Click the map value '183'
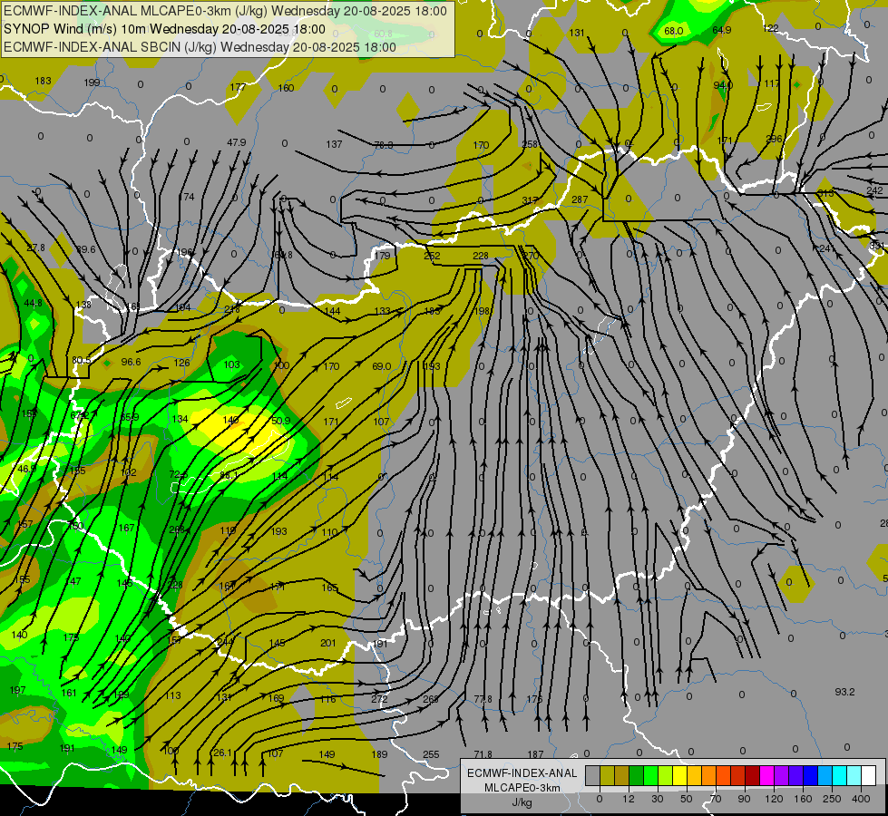 43,81
